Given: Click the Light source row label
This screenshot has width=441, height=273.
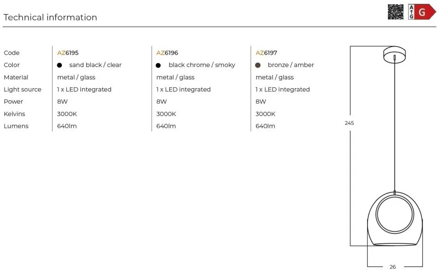Looking at the screenshot, I should click(x=22, y=89).
